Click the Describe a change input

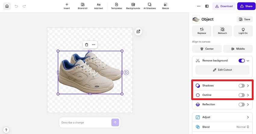pyautogui.click(x=86, y=123)
